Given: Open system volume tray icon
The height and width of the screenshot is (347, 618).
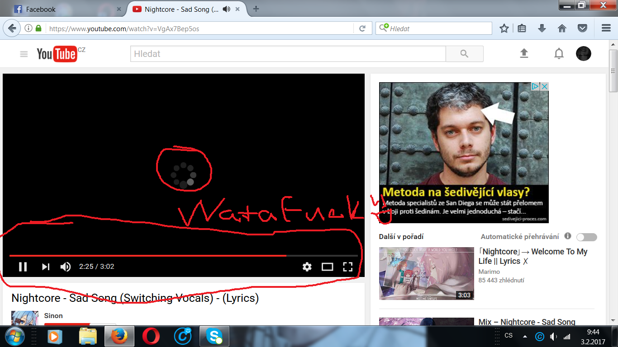Looking at the screenshot, I should (553, 337).
